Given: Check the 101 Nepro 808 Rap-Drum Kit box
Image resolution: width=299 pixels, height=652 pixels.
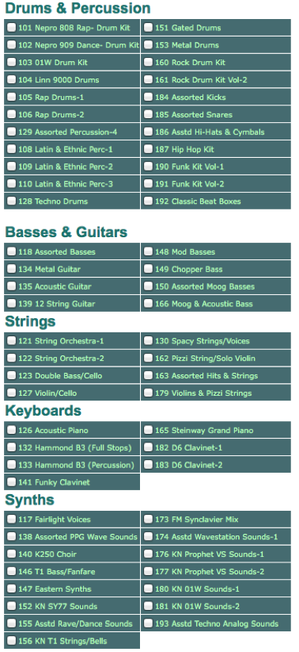Looking at the screenshot, I should click(12, 28).
